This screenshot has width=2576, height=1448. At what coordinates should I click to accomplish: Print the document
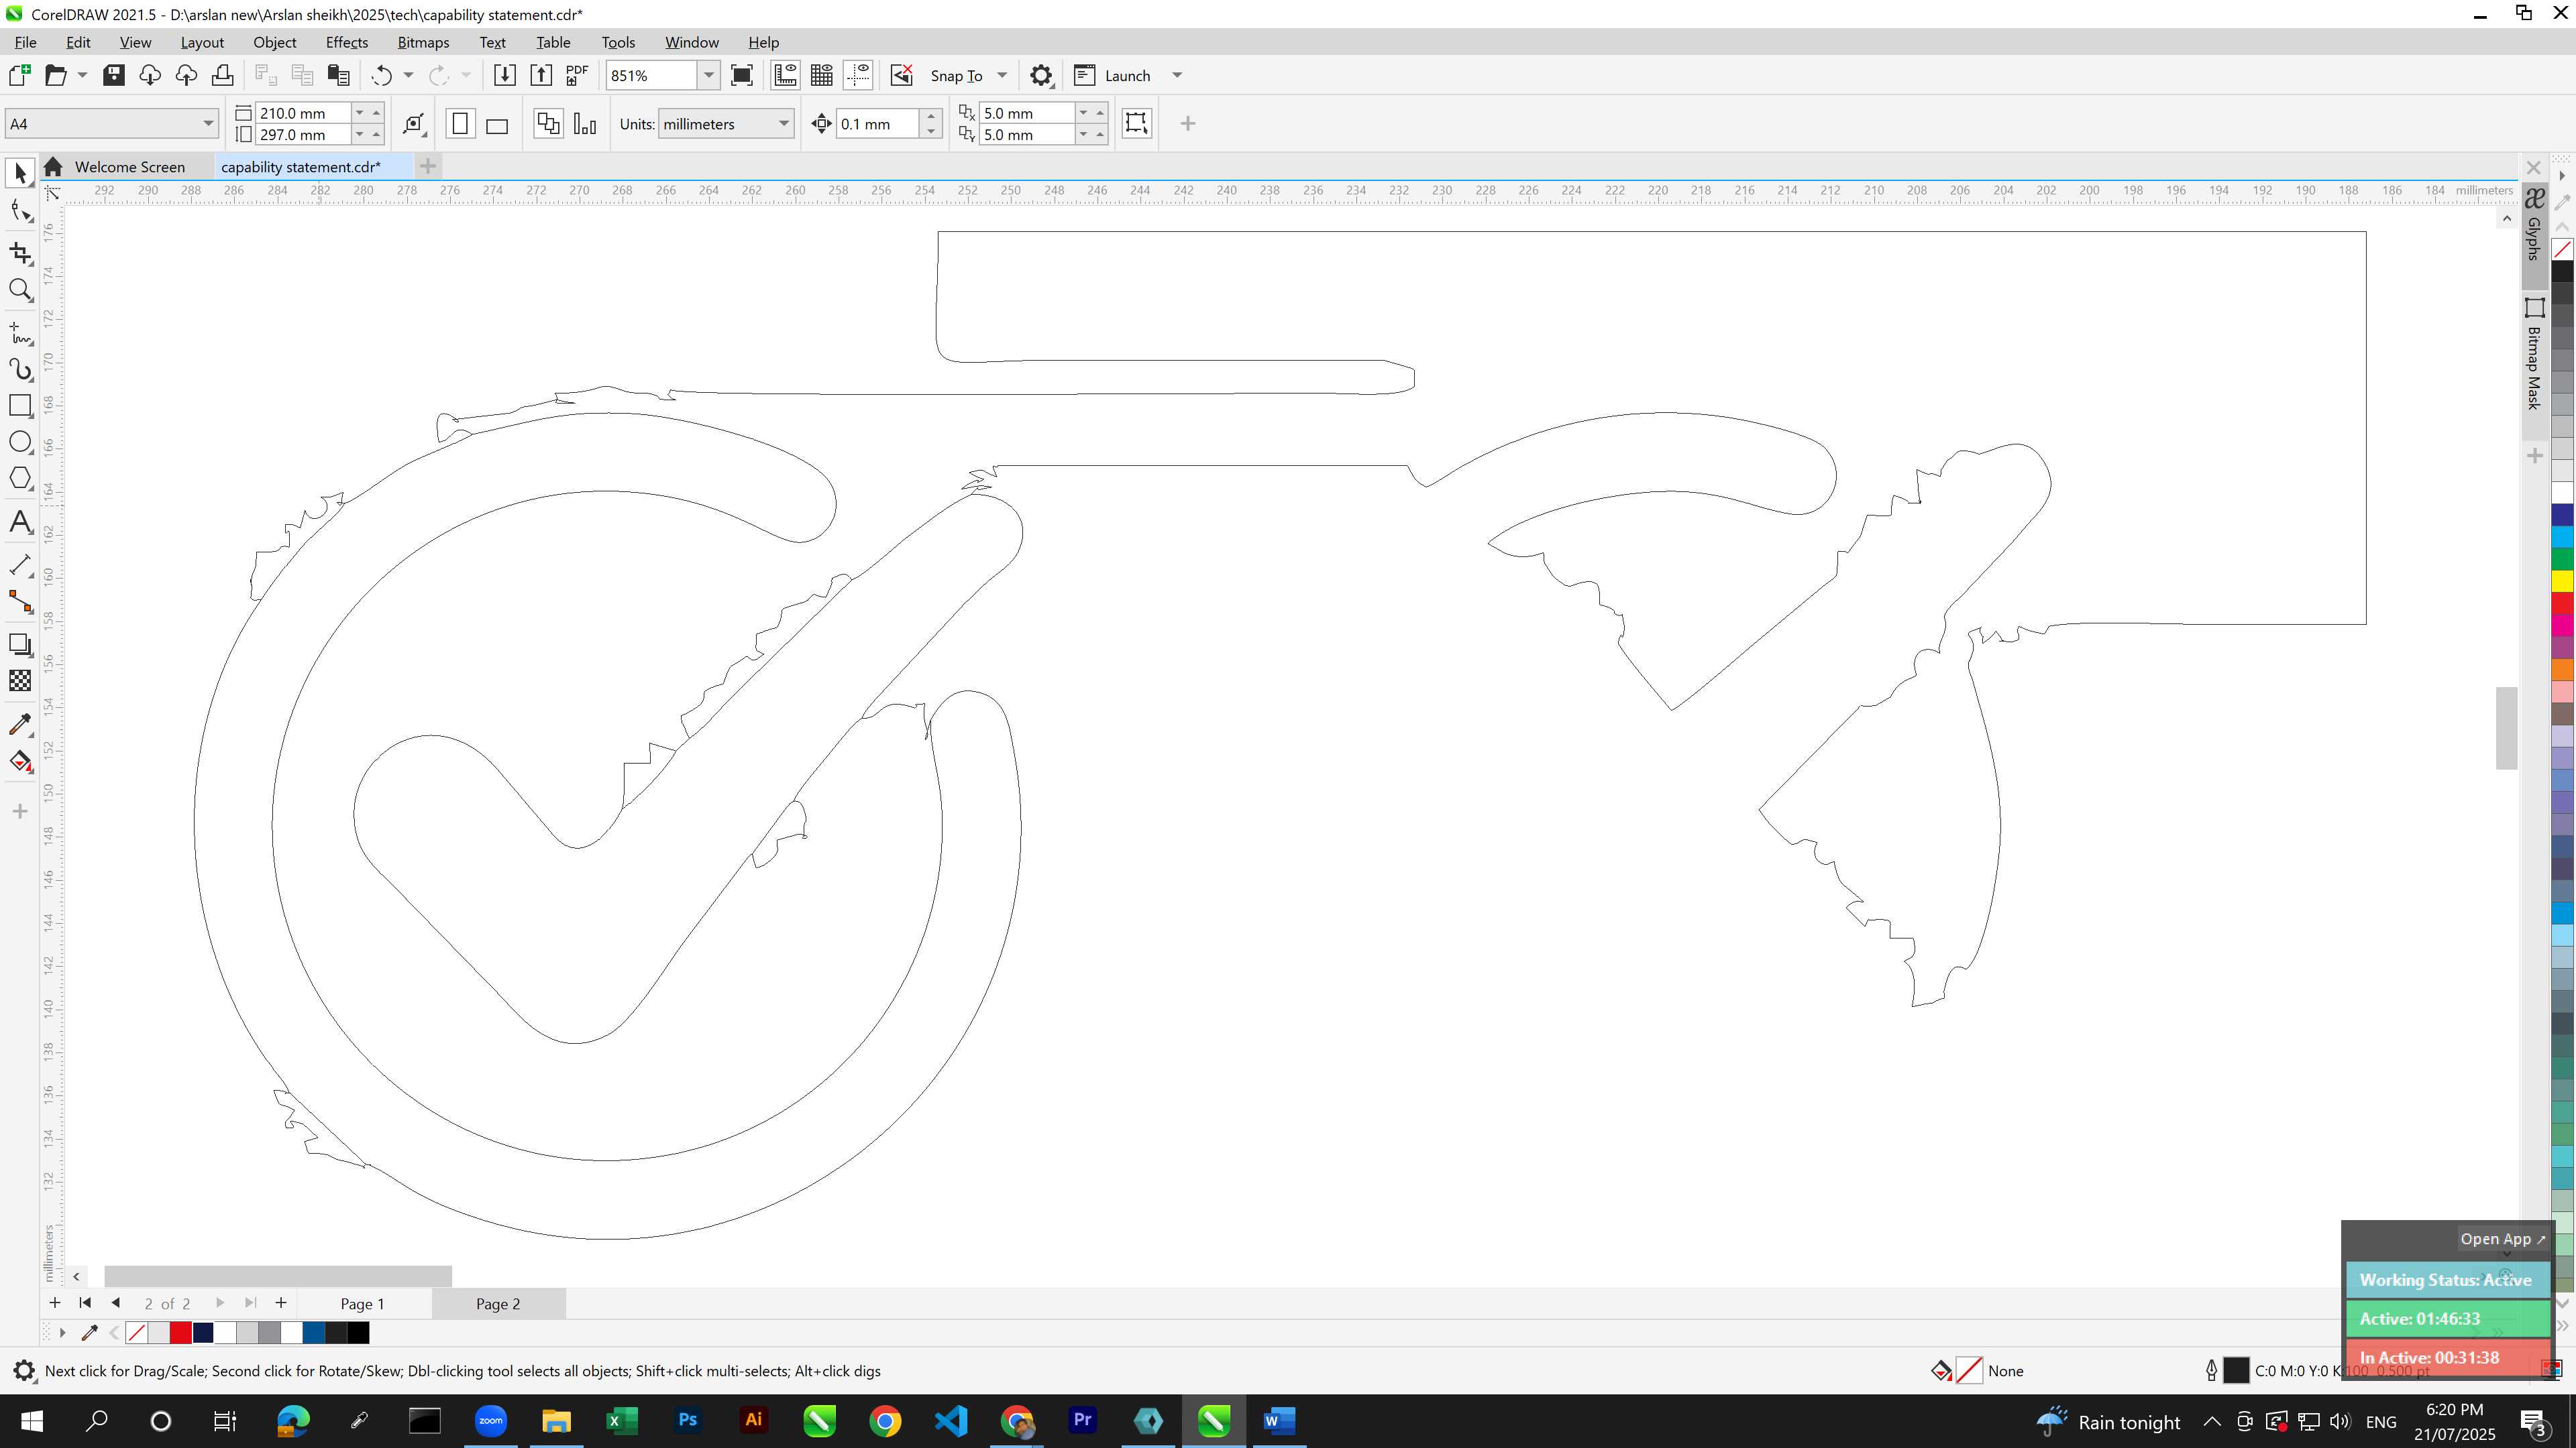click(x=222, y=76)
